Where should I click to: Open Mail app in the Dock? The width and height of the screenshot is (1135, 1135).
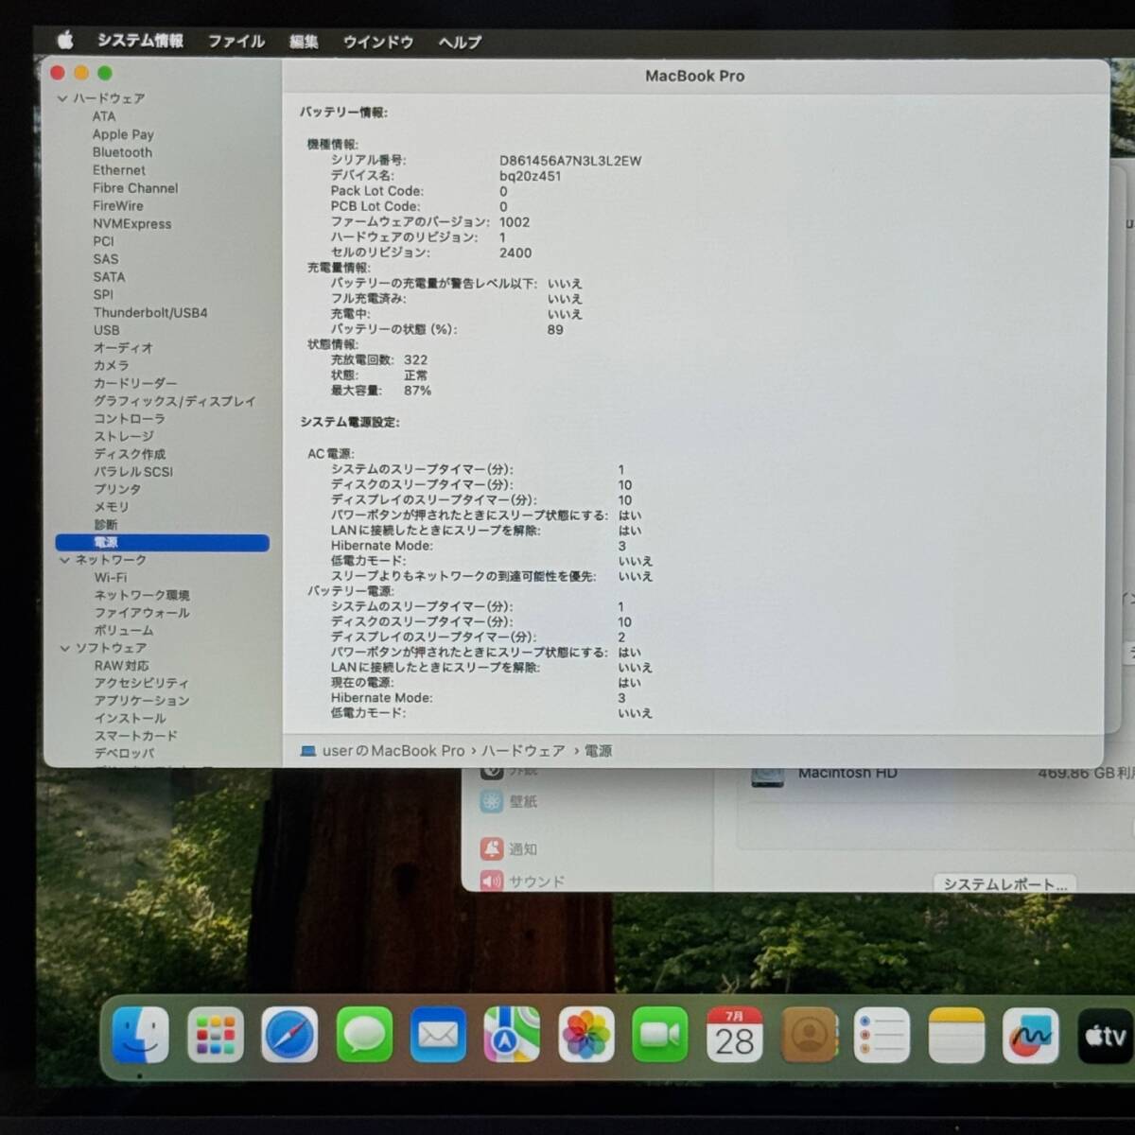click(438, 1035)
